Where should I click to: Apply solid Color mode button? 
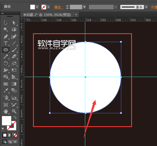click(x=5, y=135)
